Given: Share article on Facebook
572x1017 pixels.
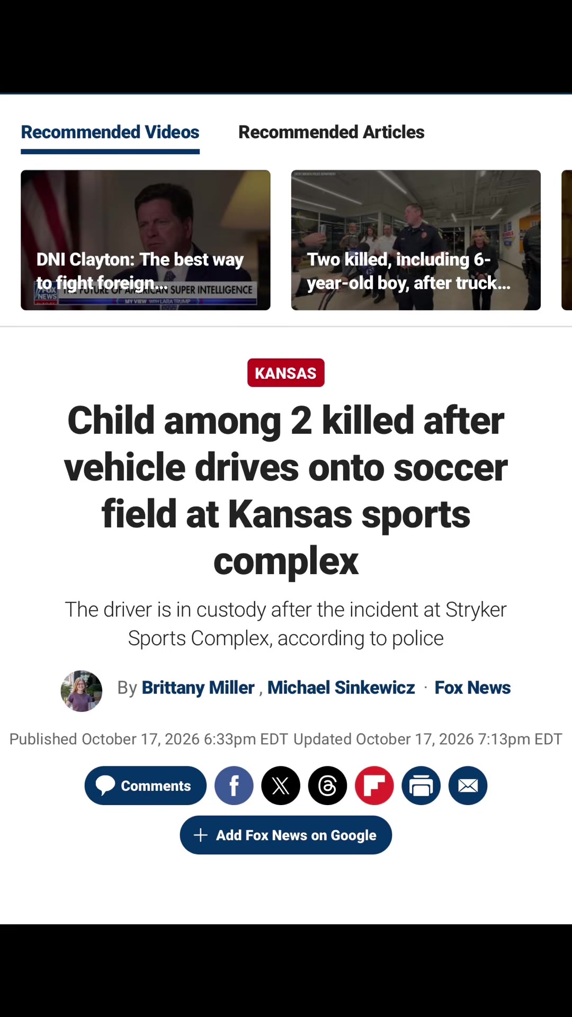Looking at the screenshot, I should pos(234,786).
